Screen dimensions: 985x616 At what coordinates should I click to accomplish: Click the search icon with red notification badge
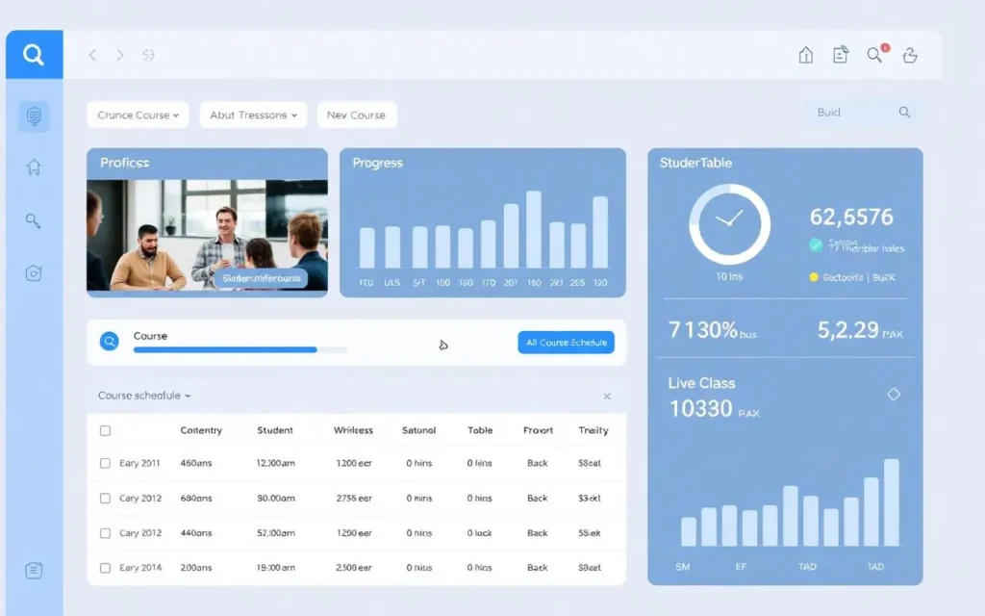(874, 55)
